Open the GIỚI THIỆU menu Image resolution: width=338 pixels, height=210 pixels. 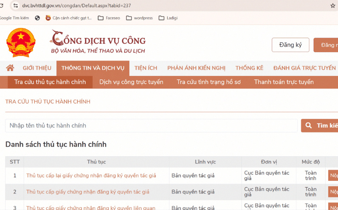click(37, 68)
